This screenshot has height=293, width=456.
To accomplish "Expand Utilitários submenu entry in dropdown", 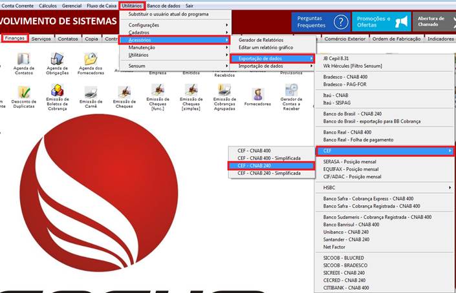I will coord(175,55).
